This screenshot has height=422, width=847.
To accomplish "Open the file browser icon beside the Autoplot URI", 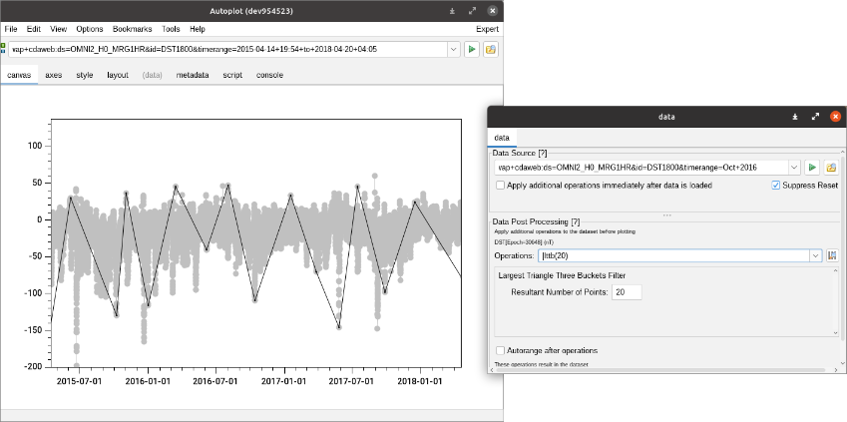I will click(x=491, y=49).
